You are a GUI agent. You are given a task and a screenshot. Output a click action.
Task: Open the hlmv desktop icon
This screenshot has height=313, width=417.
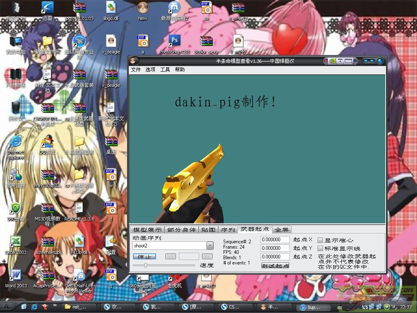[x=143, y=11]
